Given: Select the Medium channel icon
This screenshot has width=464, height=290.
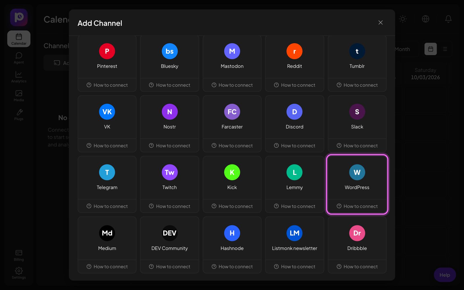Looking at the screenshot, I should (107, 233).
